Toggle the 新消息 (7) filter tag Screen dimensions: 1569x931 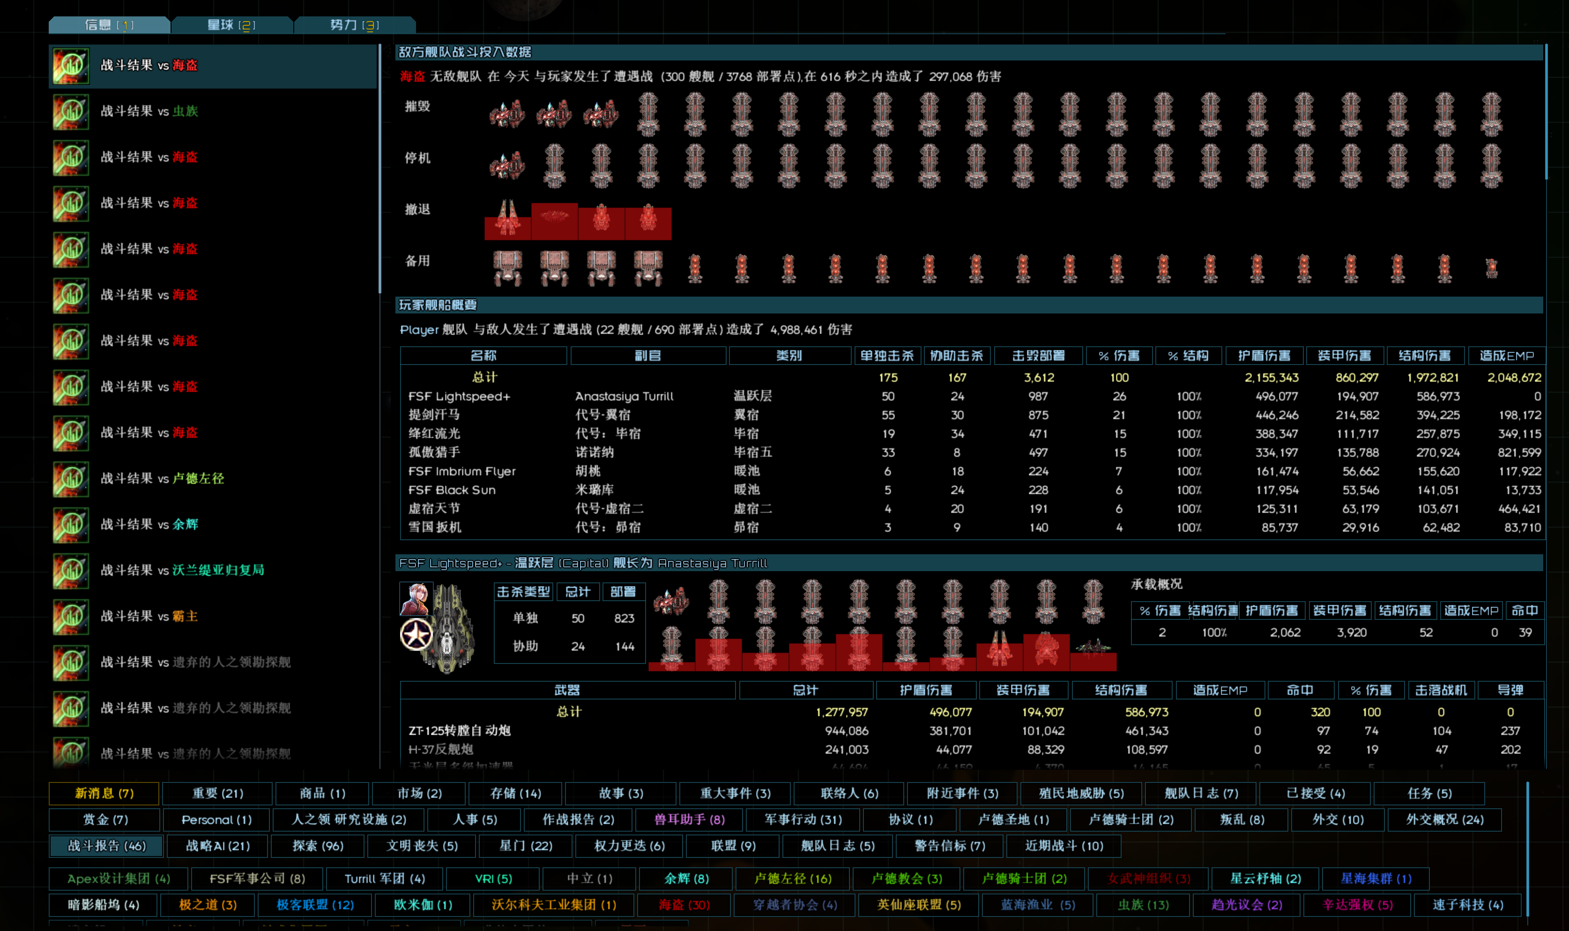[x=104, y=793]
